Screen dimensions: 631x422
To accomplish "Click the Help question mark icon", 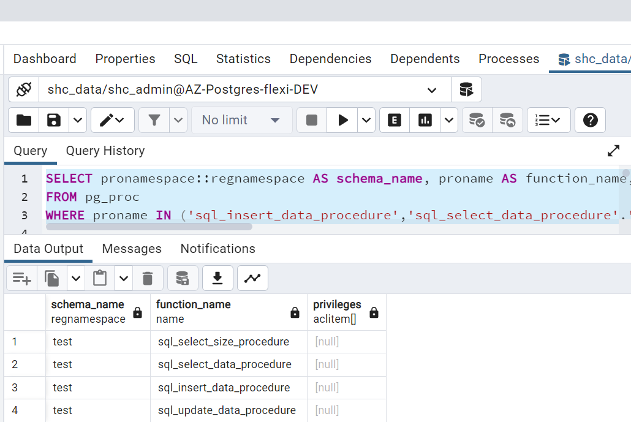I will click(590, 120).
